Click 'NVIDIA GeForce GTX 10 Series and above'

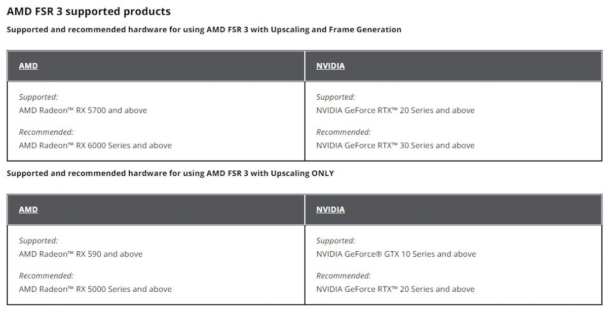(396, 254)
